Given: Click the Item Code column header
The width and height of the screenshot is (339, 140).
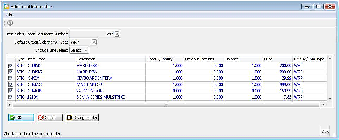Looking at the screenshot, I should click(51, 59).
